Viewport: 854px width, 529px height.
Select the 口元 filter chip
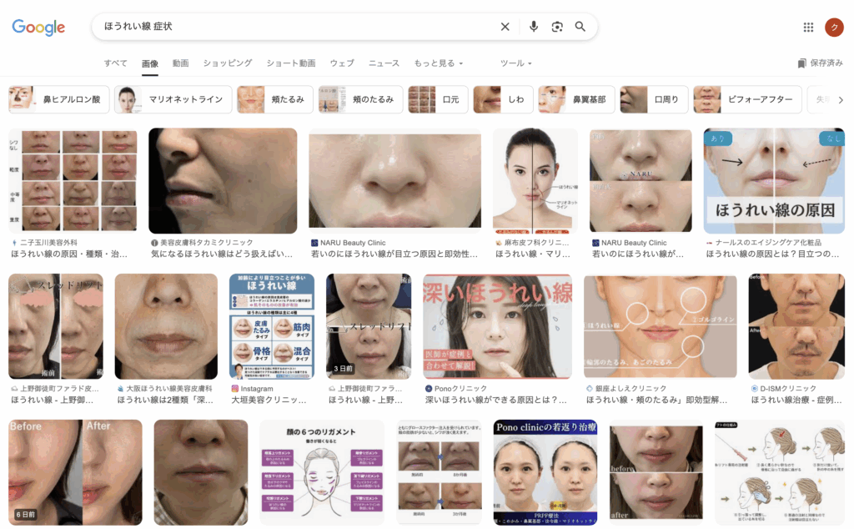pyautogui.click(x=438, y=99)
